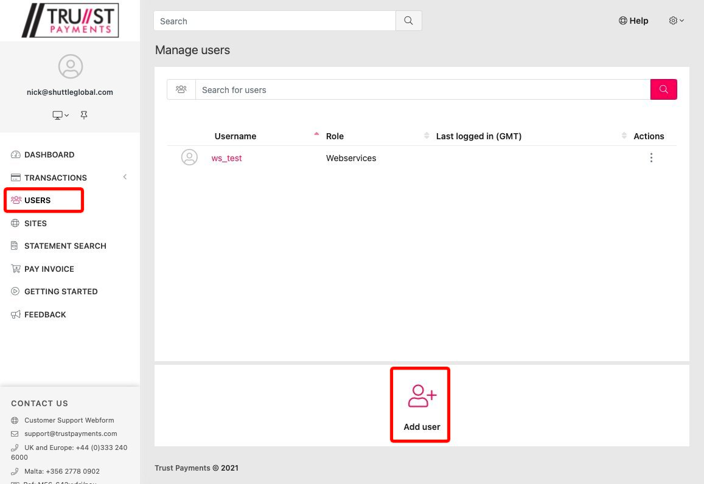Image resolution: width=704 pixels, height=484 pixels.
Task: Open the monitor display dropdown
Action: tap(61, 116)
